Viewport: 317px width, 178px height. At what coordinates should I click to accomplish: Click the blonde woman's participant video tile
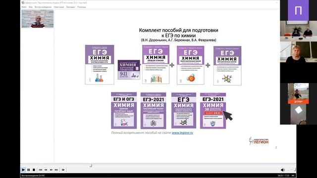(x=298, y=52)
